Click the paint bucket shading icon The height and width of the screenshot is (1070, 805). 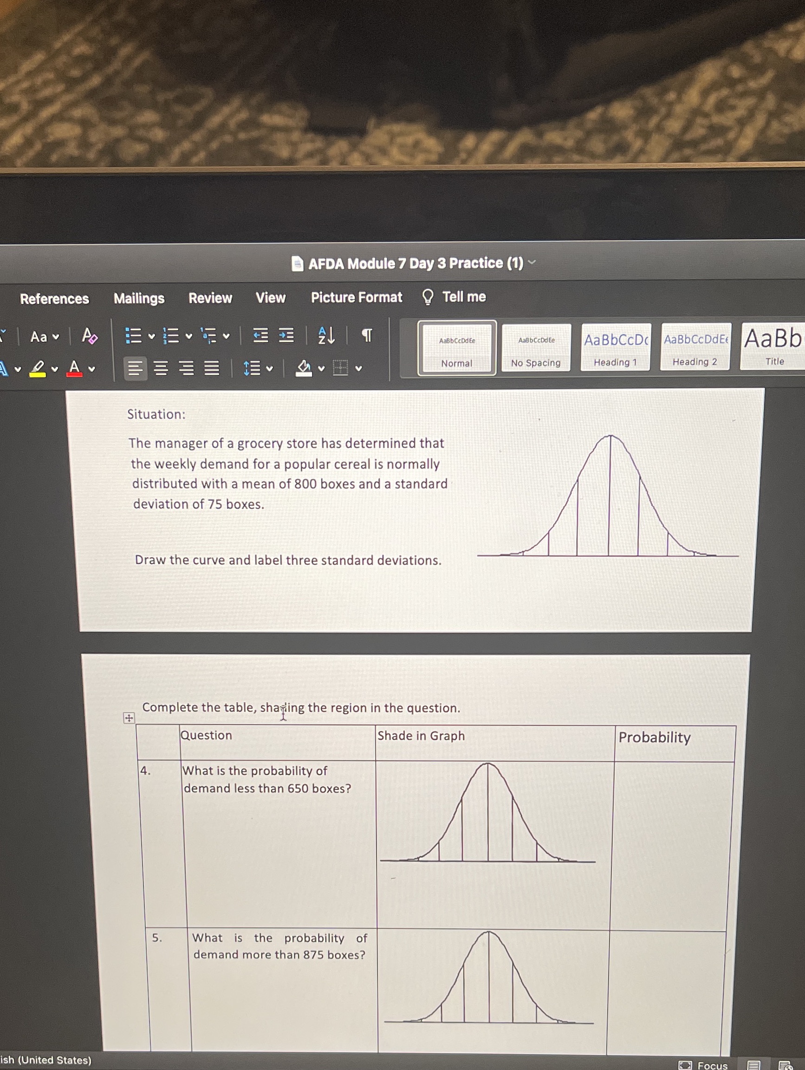coord(304,368)
